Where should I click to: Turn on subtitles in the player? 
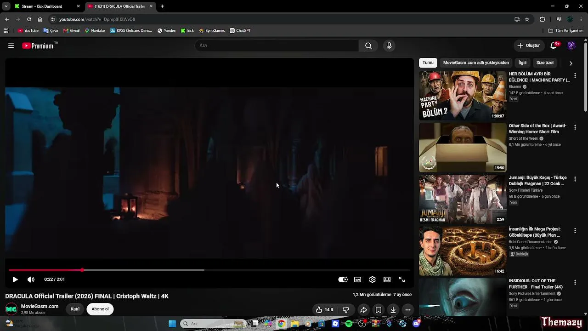click(x=358, y=280)
